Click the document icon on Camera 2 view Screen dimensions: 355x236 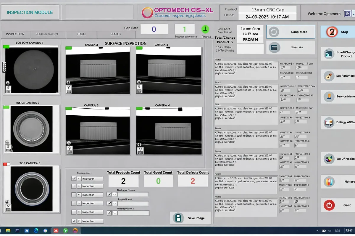(69, 89)
